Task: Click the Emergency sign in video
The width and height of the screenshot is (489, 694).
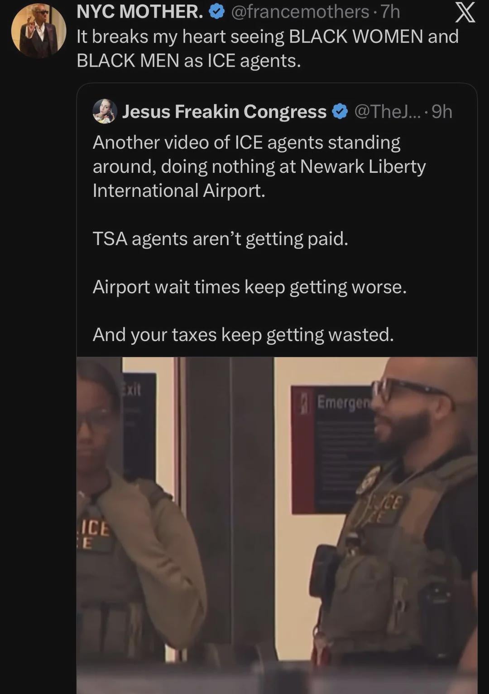Action: [x=334, y=450]
